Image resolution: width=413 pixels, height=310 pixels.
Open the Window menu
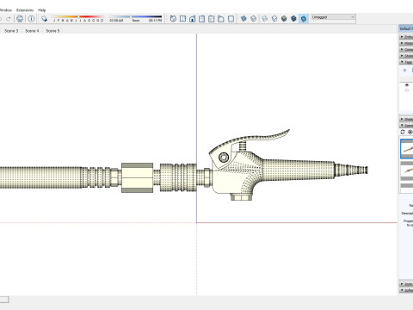coord(6,10)
